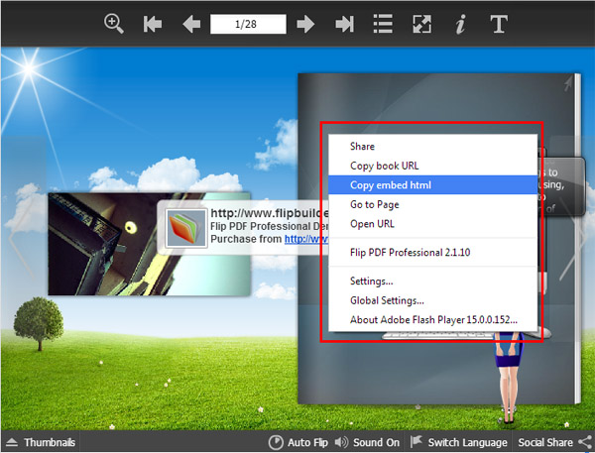
Task: Select Copy embed html menu entry
Action: (x=433, y=184)
